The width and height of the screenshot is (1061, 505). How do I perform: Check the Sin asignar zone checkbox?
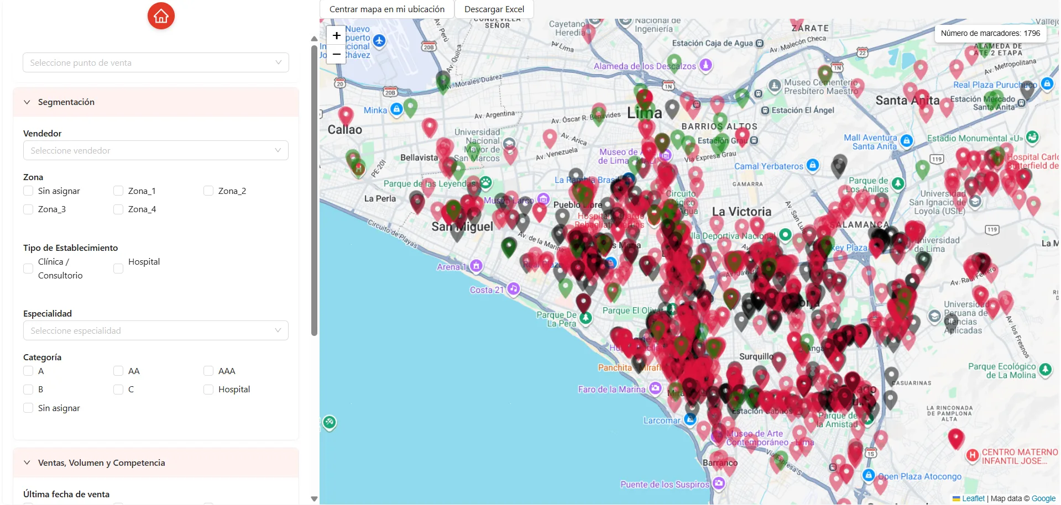tap(28, 191)
